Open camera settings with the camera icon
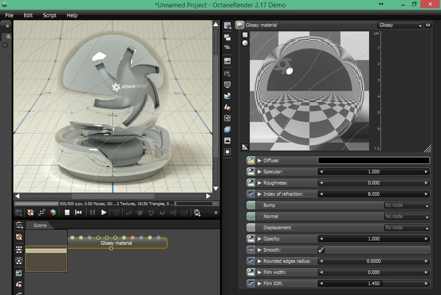Image resolution: width=441 pixels, height=295 pixels. point(227,74)
